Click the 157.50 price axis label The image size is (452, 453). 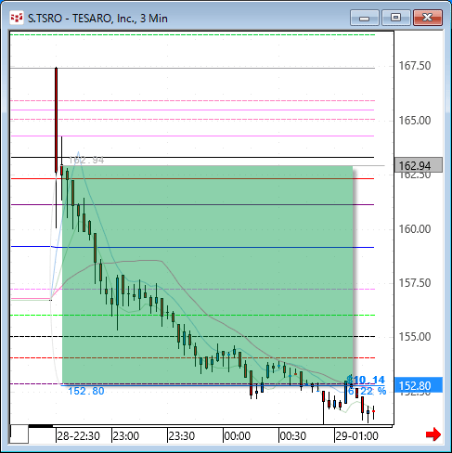pos(415,283)
